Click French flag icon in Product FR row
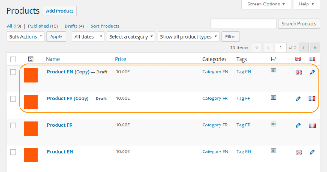 [312, 125]
